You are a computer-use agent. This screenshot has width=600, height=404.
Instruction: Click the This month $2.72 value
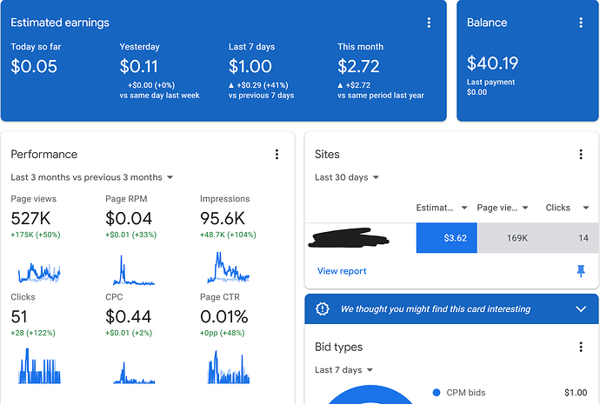coord(358,66)
